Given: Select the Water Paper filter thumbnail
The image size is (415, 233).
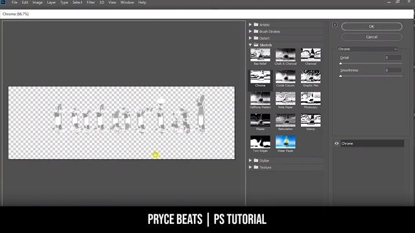Looking at the screenshot, I should tap(285, 142).
